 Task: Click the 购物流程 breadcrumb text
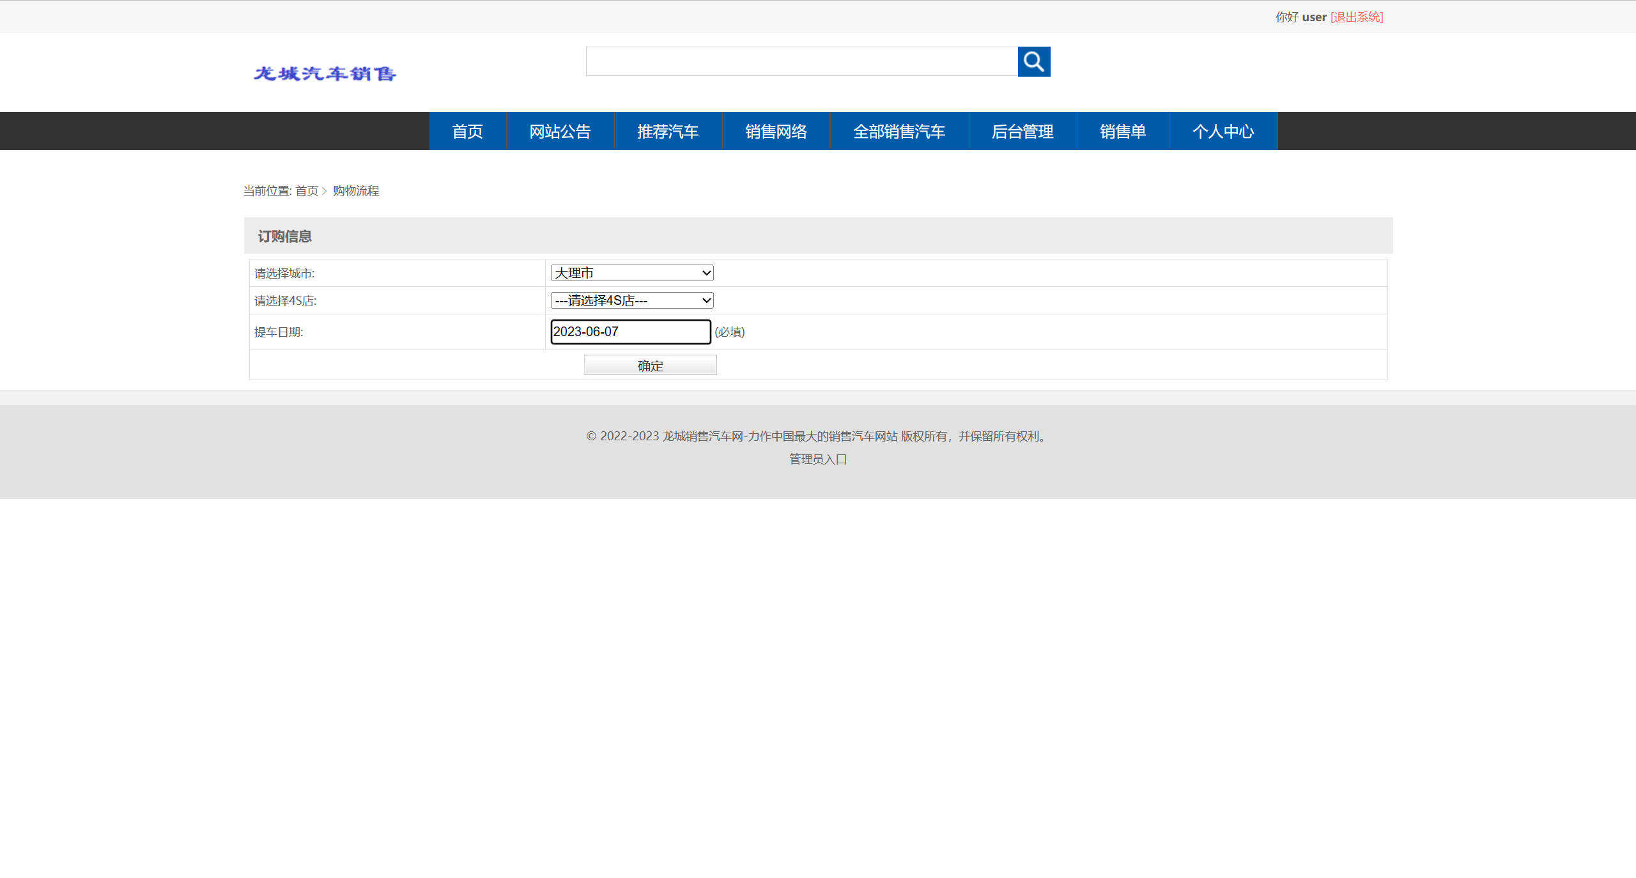click(x=356, y=191)
